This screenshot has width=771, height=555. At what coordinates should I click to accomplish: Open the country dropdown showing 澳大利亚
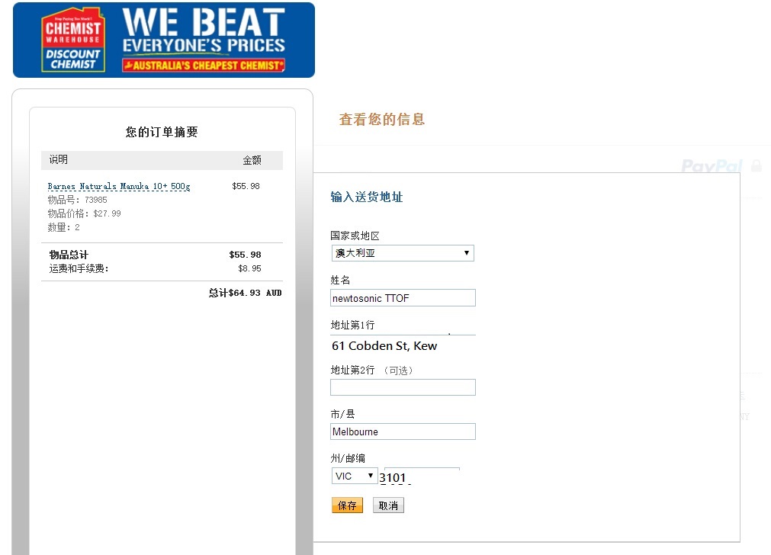click(403, 253)
